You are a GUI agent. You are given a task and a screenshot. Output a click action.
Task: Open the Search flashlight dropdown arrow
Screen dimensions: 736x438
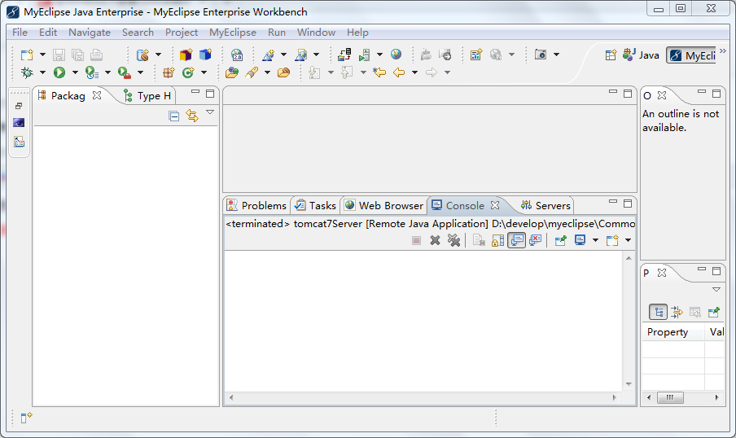click(267, 72)
